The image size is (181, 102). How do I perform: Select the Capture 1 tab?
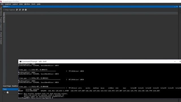[6, 7]
